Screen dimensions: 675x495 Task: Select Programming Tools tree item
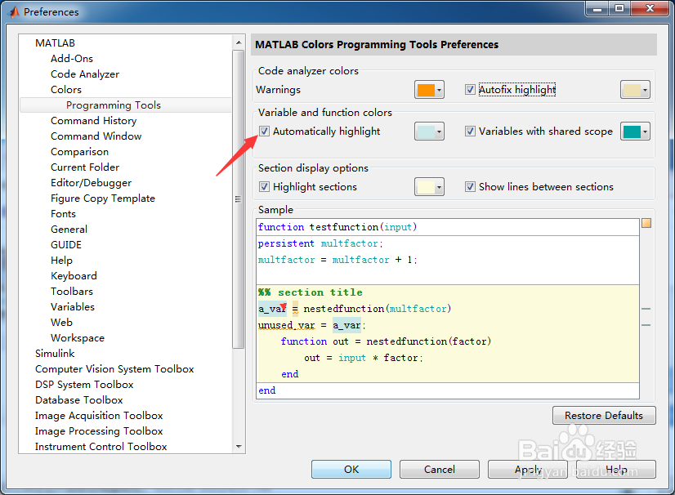point(114,105)
